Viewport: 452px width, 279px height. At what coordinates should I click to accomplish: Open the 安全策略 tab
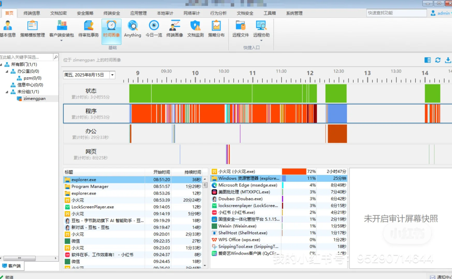[85, 13]
